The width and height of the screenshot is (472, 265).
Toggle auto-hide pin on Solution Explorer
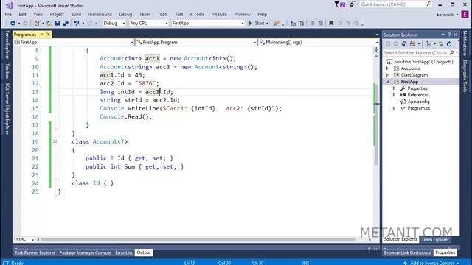click(x=449, y=35)
